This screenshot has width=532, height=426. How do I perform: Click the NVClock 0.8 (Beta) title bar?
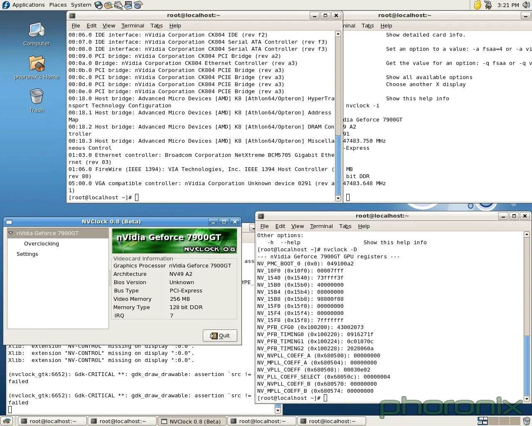click(111, 222)
